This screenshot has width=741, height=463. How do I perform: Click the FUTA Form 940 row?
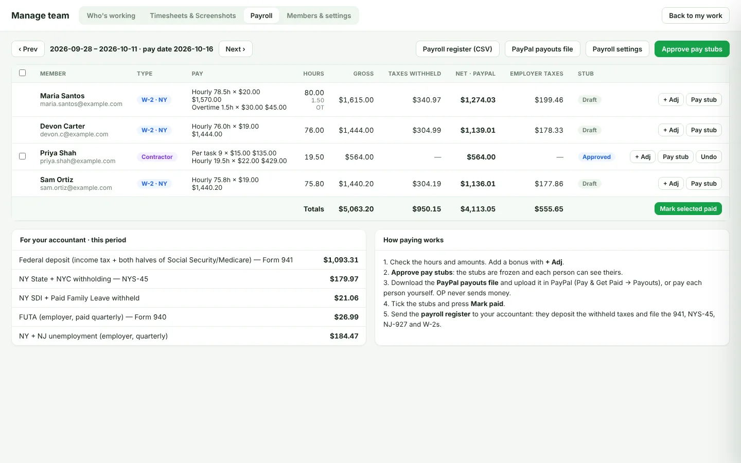189,317
